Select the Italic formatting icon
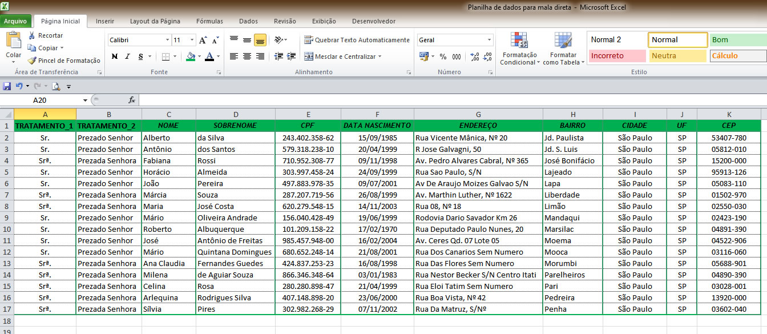767x334 pixels. point(127,56)
